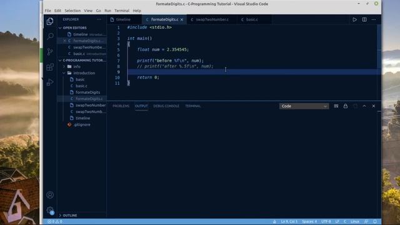Click the notifications bell in status bar
This screenshot has width=400, height=225.
tap(375, 222)
